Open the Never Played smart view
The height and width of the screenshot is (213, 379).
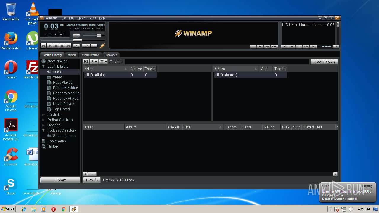[x=63, y=104]
